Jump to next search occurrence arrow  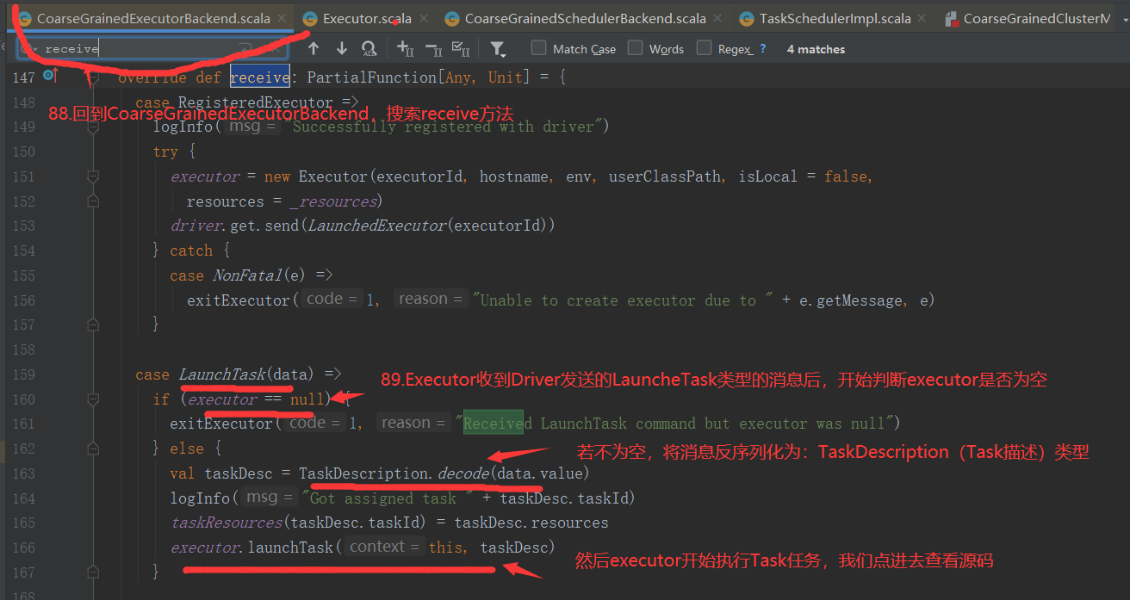pos(342,49)
